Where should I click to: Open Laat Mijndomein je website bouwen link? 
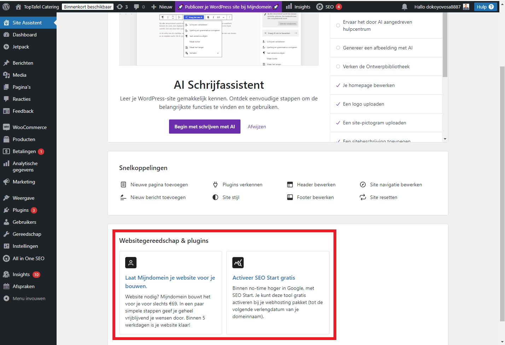[x=170, y=282]
